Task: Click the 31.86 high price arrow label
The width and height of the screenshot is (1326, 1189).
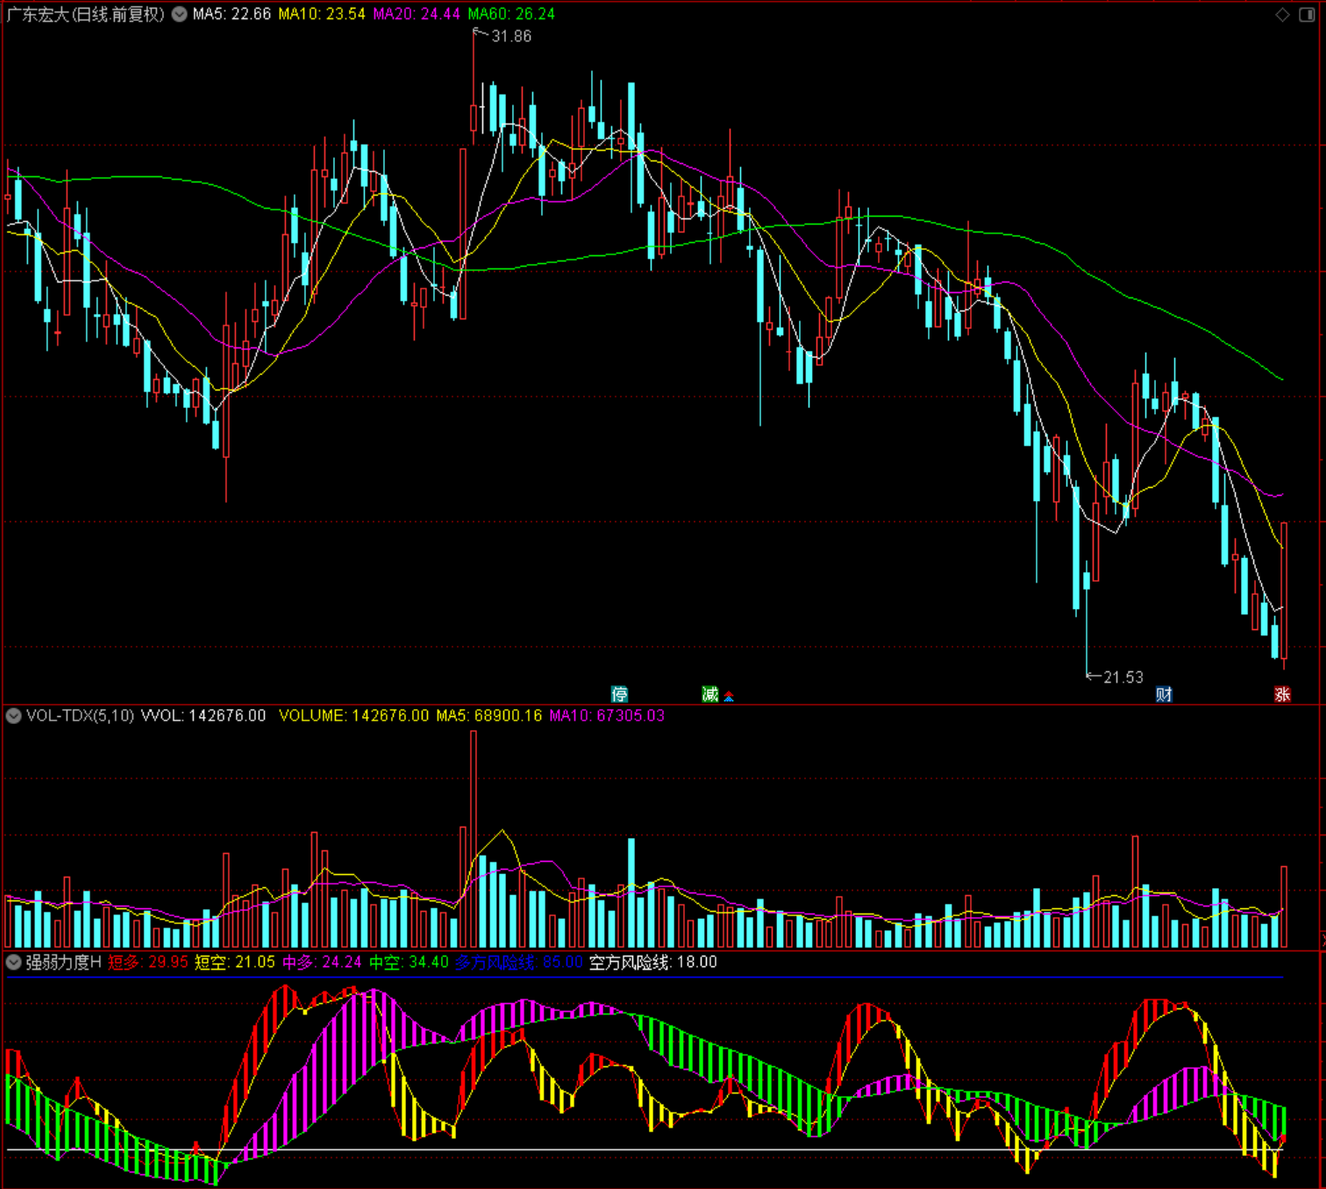Action: pyautogui.click(x=503, y=36)
